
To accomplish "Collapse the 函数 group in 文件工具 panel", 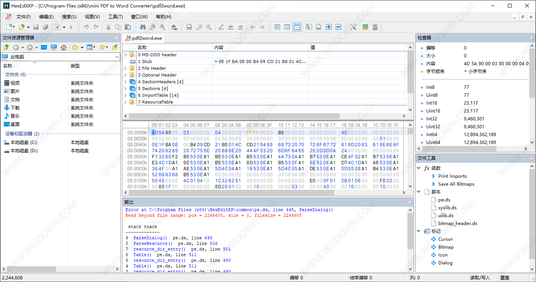I will (x=419, y=168).
